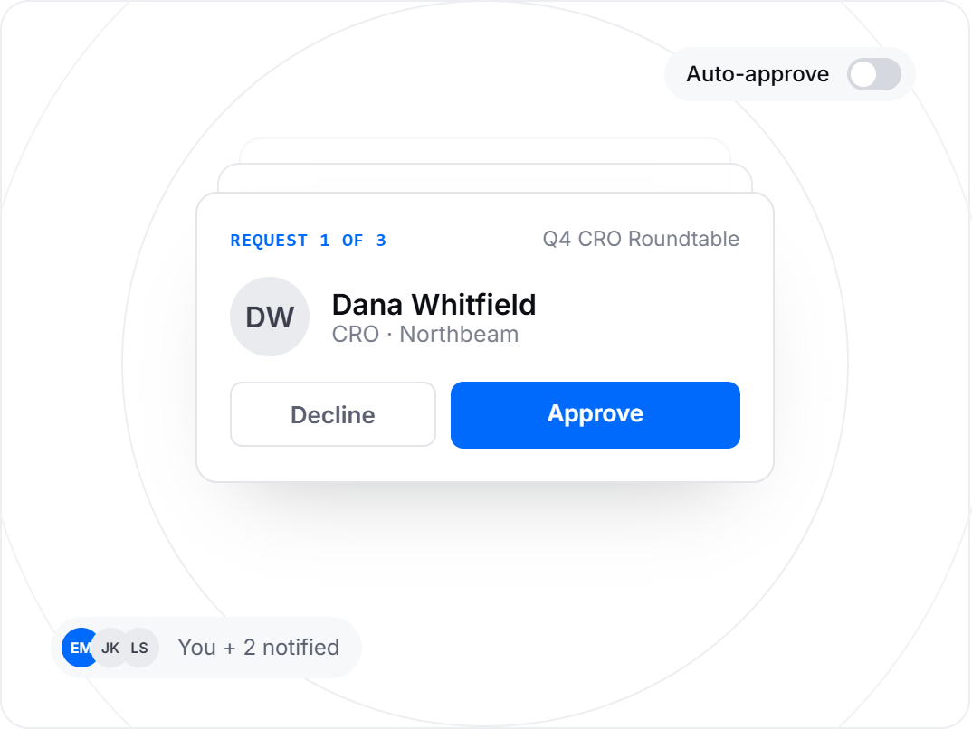The height and width of the screenshot is (729, 972).
Task: Decline Dana Whitfield's request
Action: (333, 414)
